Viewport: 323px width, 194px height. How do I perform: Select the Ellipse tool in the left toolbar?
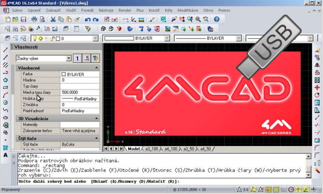tap(5, 118)
